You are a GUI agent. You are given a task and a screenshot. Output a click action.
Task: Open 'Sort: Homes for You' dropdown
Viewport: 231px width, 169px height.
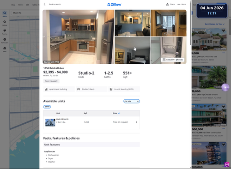click(x=214, y=24)
